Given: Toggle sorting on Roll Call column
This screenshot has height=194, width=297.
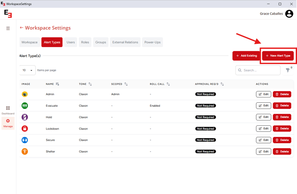Looking at the screenshot, I should [x=168, y=84].
